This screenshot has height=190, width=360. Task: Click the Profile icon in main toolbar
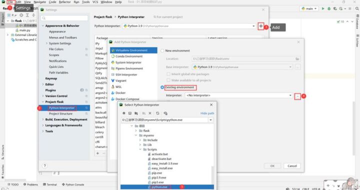click(x=340, y=8)
